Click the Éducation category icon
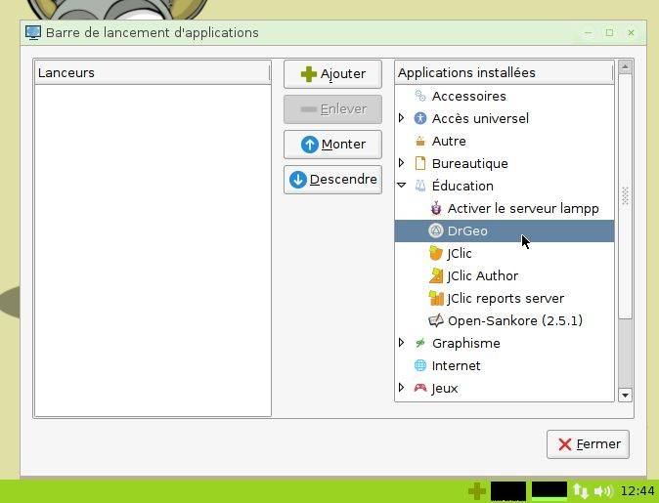 pyautogui.click(x=419, y=186)
